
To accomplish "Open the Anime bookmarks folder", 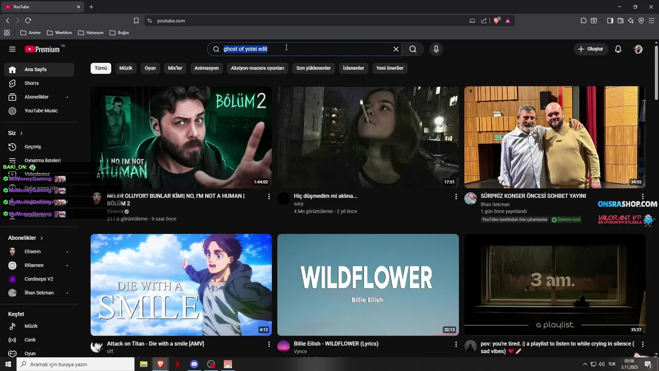I will click(x=30, y=32).
